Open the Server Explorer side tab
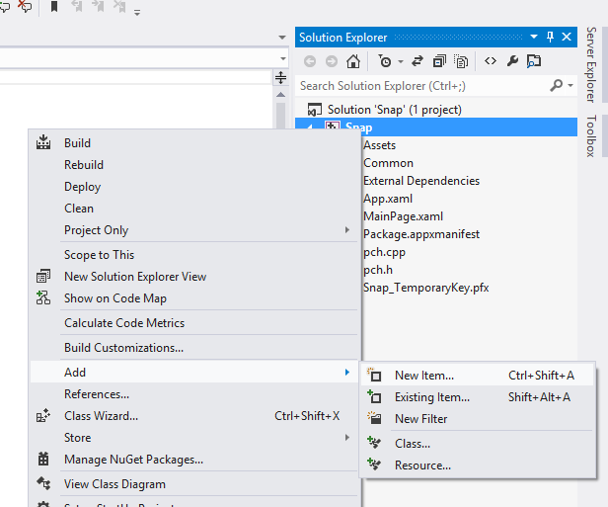 pyautogui.click(x=591, y=64)
